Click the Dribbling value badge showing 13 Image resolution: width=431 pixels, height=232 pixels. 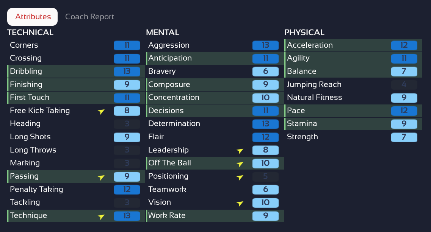(x=127, y=71)
